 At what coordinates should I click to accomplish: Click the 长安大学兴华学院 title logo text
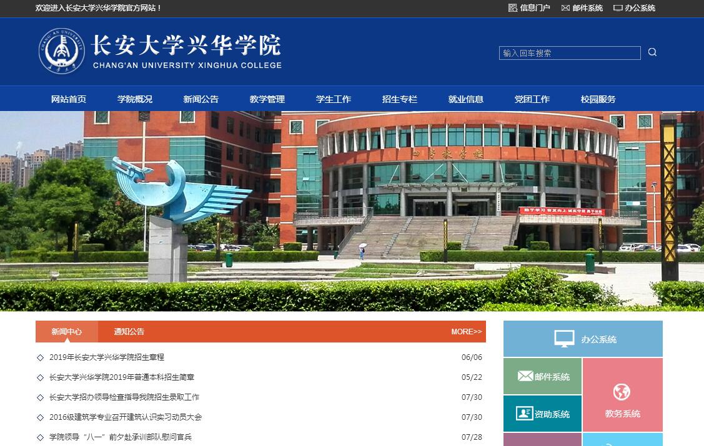[x=186, y=45]
